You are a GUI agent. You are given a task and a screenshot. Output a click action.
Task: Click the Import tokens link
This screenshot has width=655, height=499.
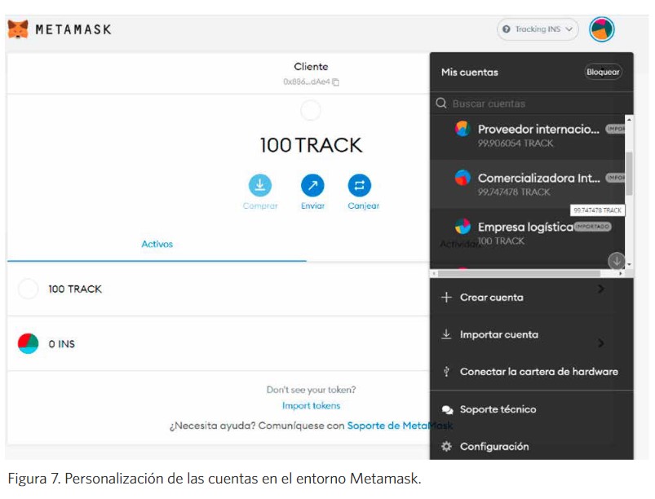(312, 405)
